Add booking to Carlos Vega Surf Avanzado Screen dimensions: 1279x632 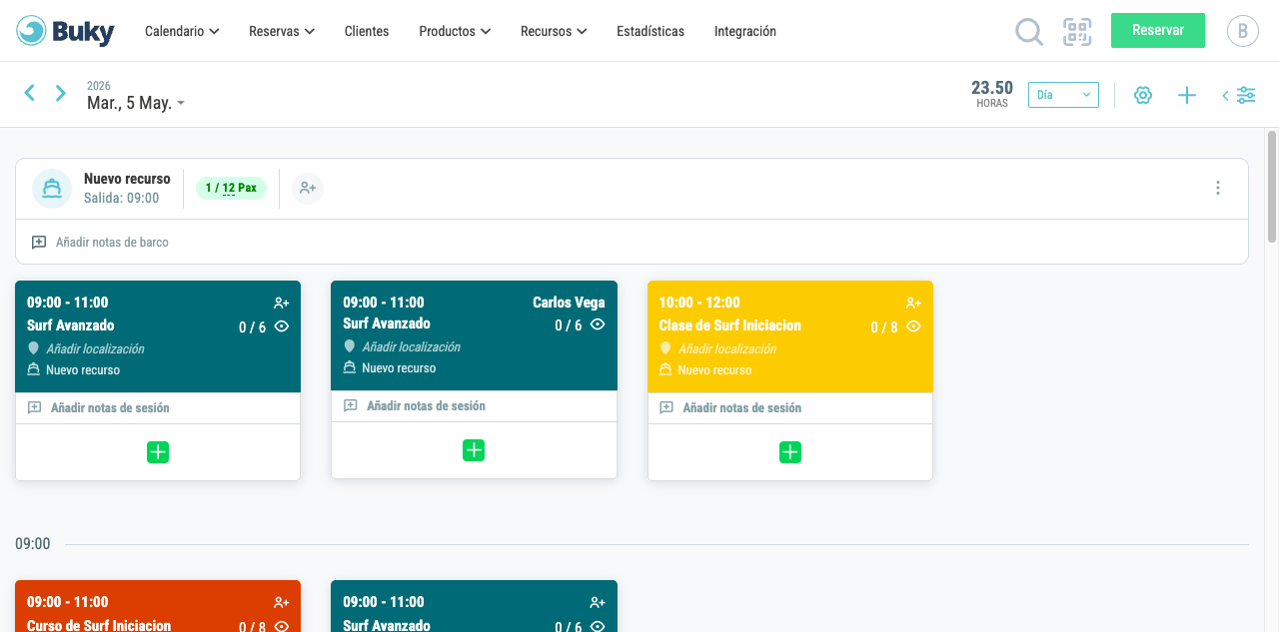474,450
